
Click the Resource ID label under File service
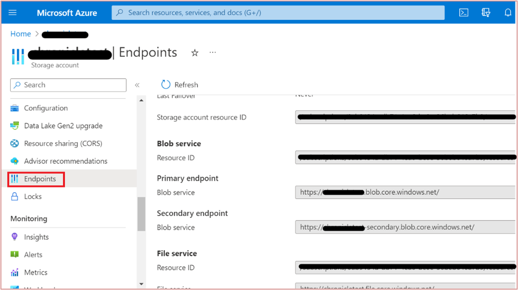176,268
